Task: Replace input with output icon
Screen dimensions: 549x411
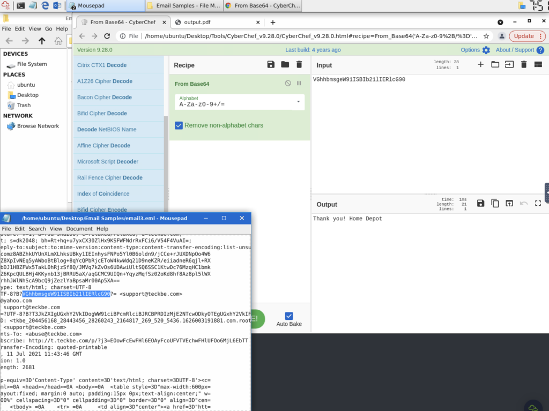Action: coord(509,204)
